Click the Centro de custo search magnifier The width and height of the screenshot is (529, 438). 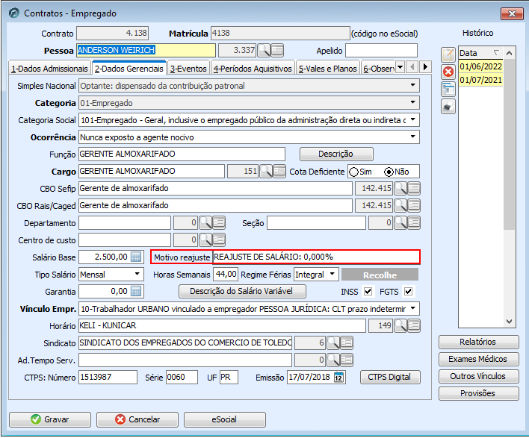(205, 240)
